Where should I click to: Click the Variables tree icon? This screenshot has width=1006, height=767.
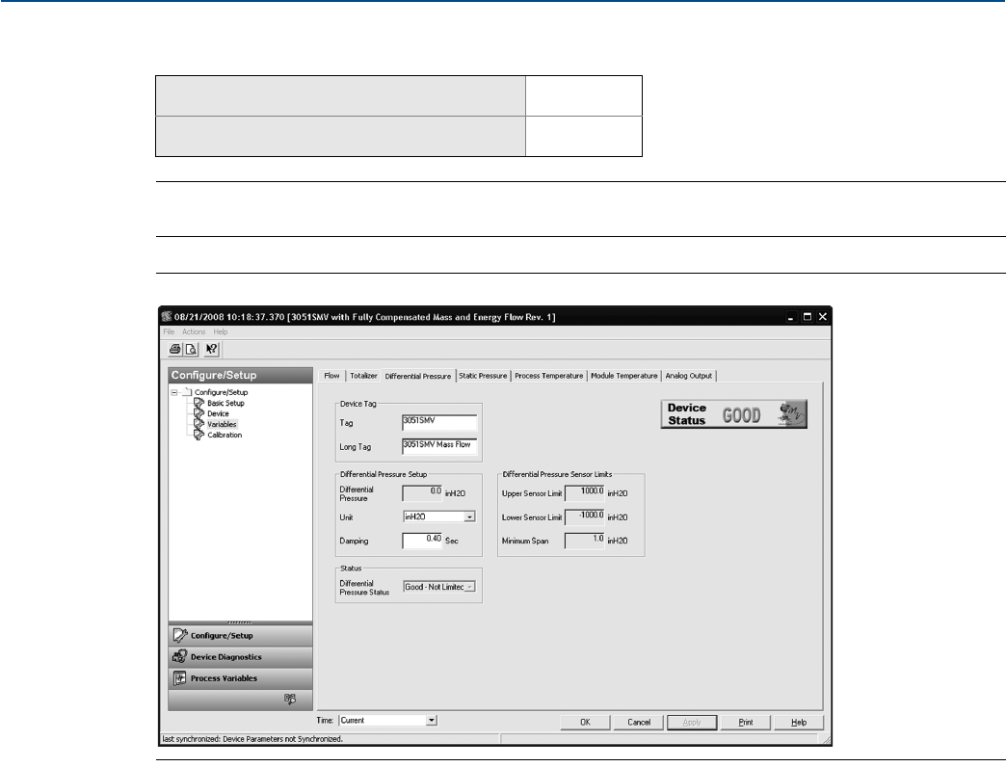(199, 424)
